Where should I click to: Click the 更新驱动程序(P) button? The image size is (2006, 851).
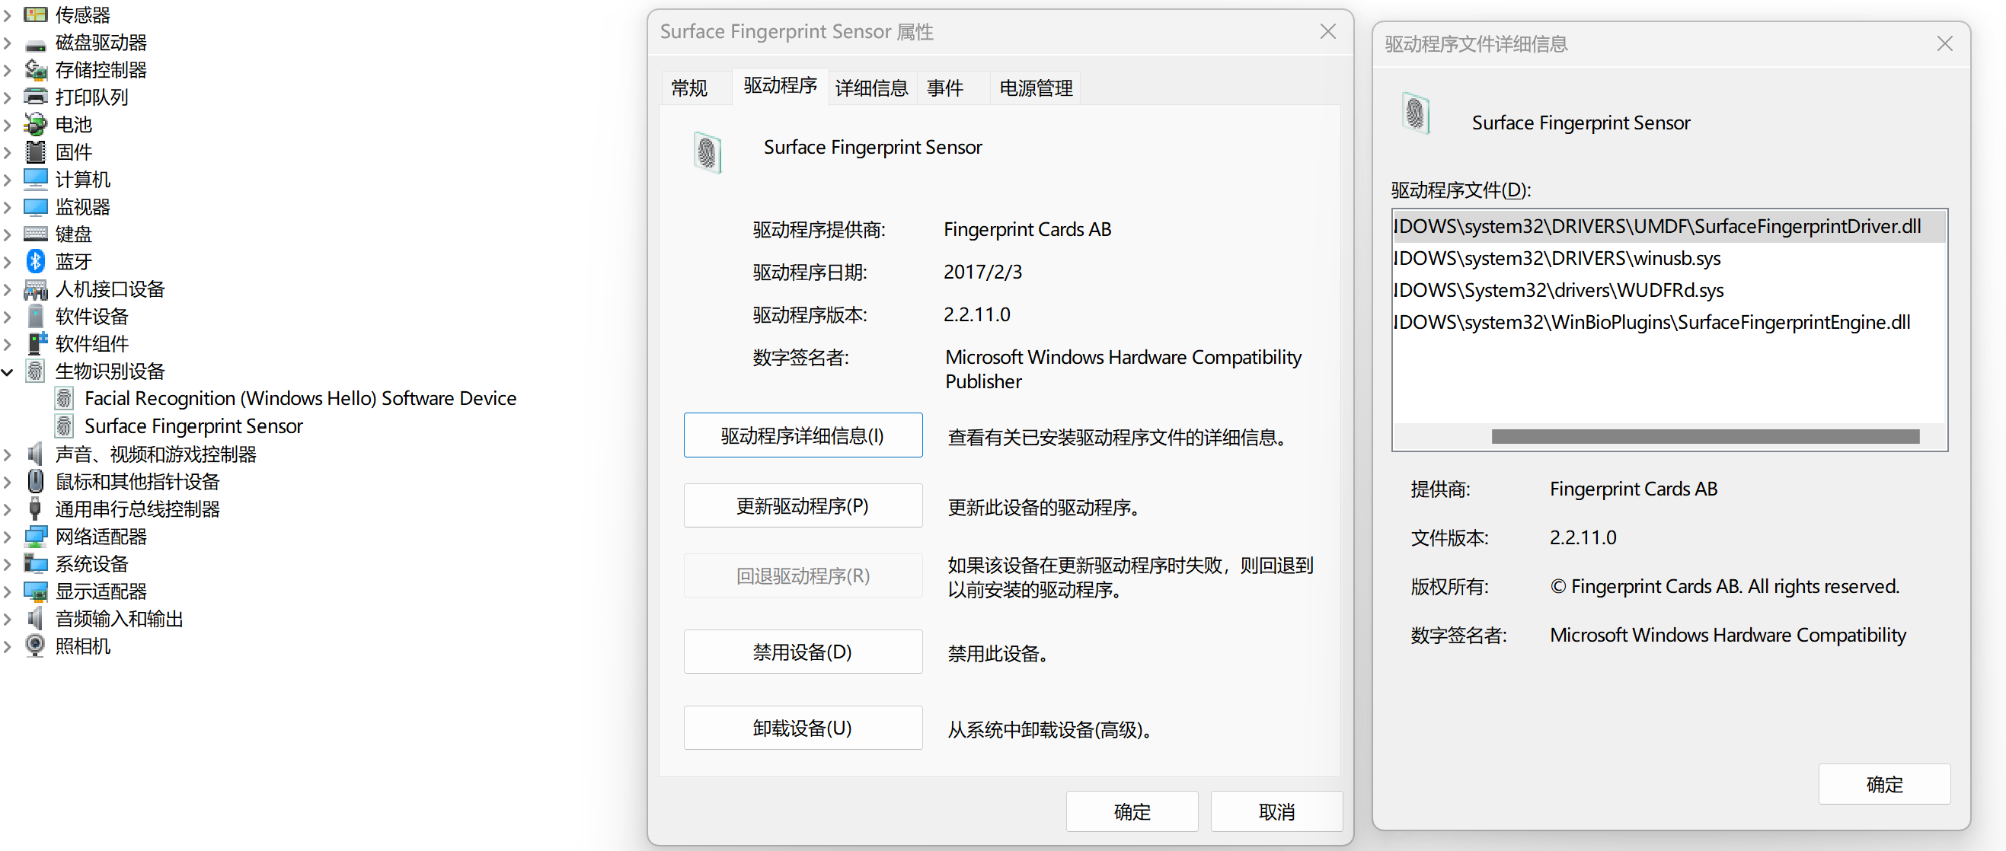pos(802,506)
